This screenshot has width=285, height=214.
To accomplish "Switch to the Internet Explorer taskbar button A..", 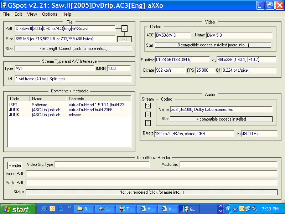I will [147, 209].
